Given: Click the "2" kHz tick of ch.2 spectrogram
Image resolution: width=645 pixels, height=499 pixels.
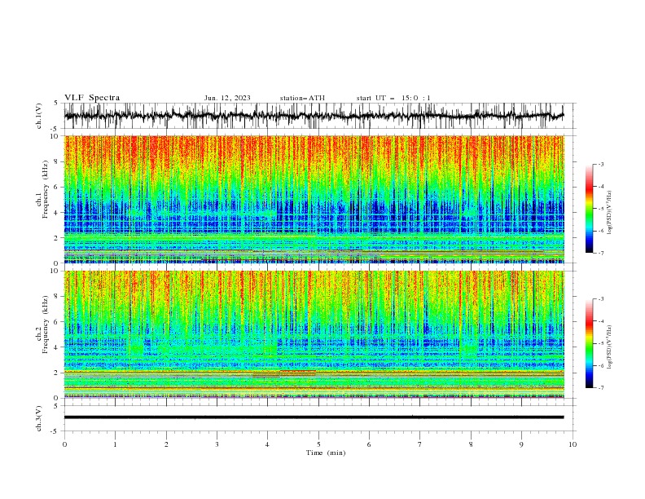Looking at the screenshot, I should pyautogui.click(x=58, y=373).
